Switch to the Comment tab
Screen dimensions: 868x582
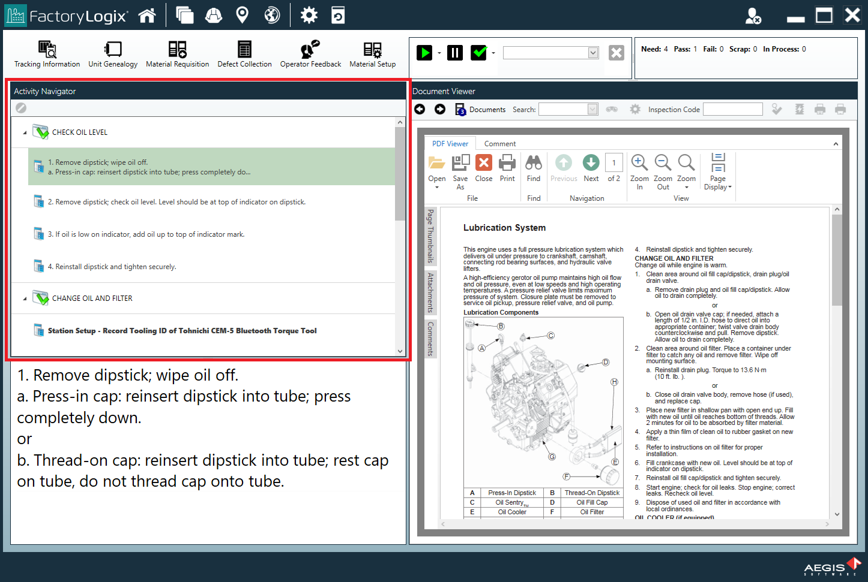(499, 143)
